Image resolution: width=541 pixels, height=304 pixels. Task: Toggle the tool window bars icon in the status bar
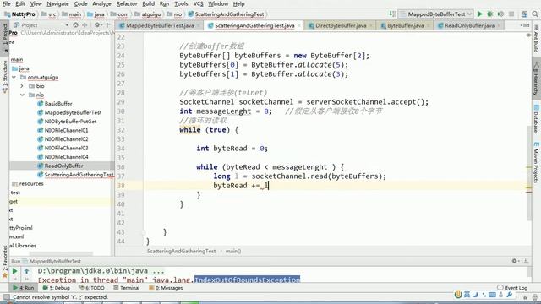pos(6,297)
